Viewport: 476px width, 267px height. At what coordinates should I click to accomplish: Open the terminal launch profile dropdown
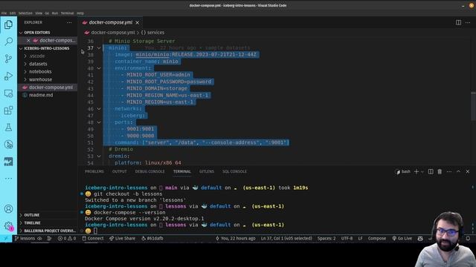[422, 171]
